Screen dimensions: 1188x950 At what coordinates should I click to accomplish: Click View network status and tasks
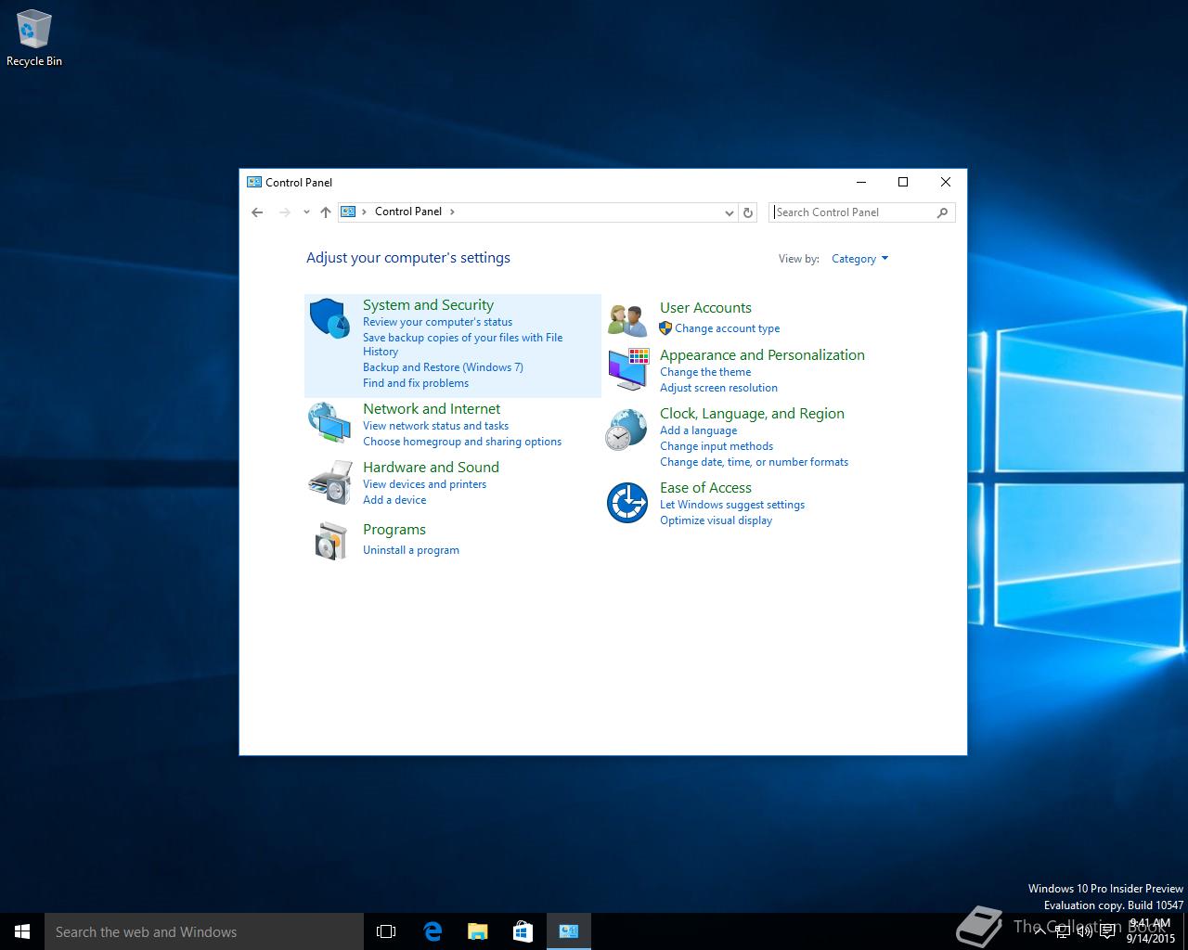click(x=435, y=426)
